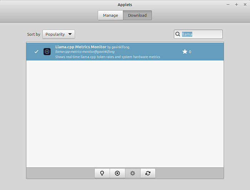Click the installed checkmark on Llama.cpp row

[36, 52]
